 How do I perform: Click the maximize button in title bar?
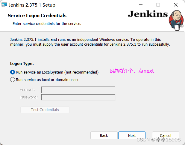(x=158, y=5)
